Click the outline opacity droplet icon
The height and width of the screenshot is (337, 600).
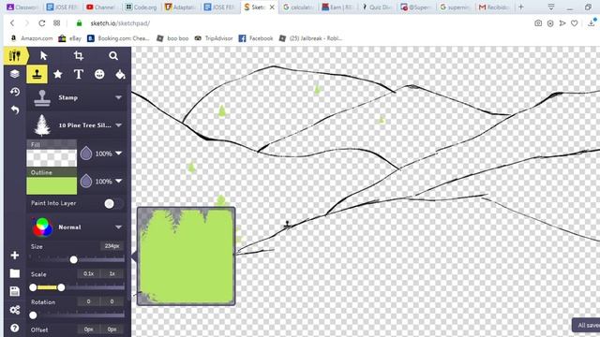(86, 181)
